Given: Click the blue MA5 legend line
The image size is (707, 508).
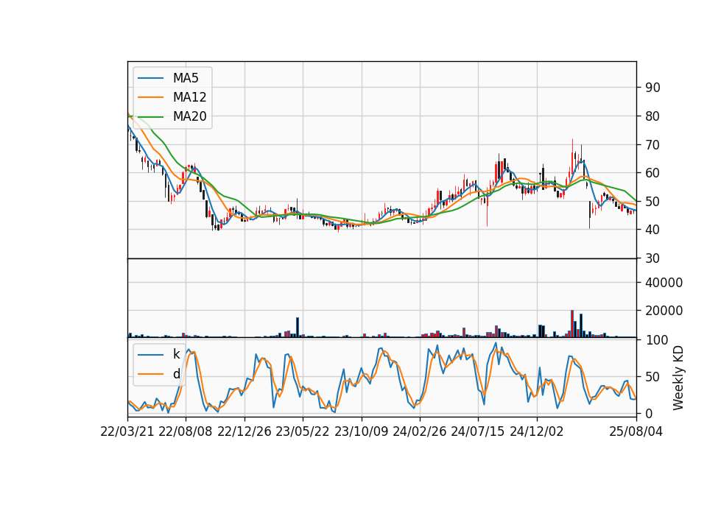Looking at the screenshot, I should (x=150, y=79).
